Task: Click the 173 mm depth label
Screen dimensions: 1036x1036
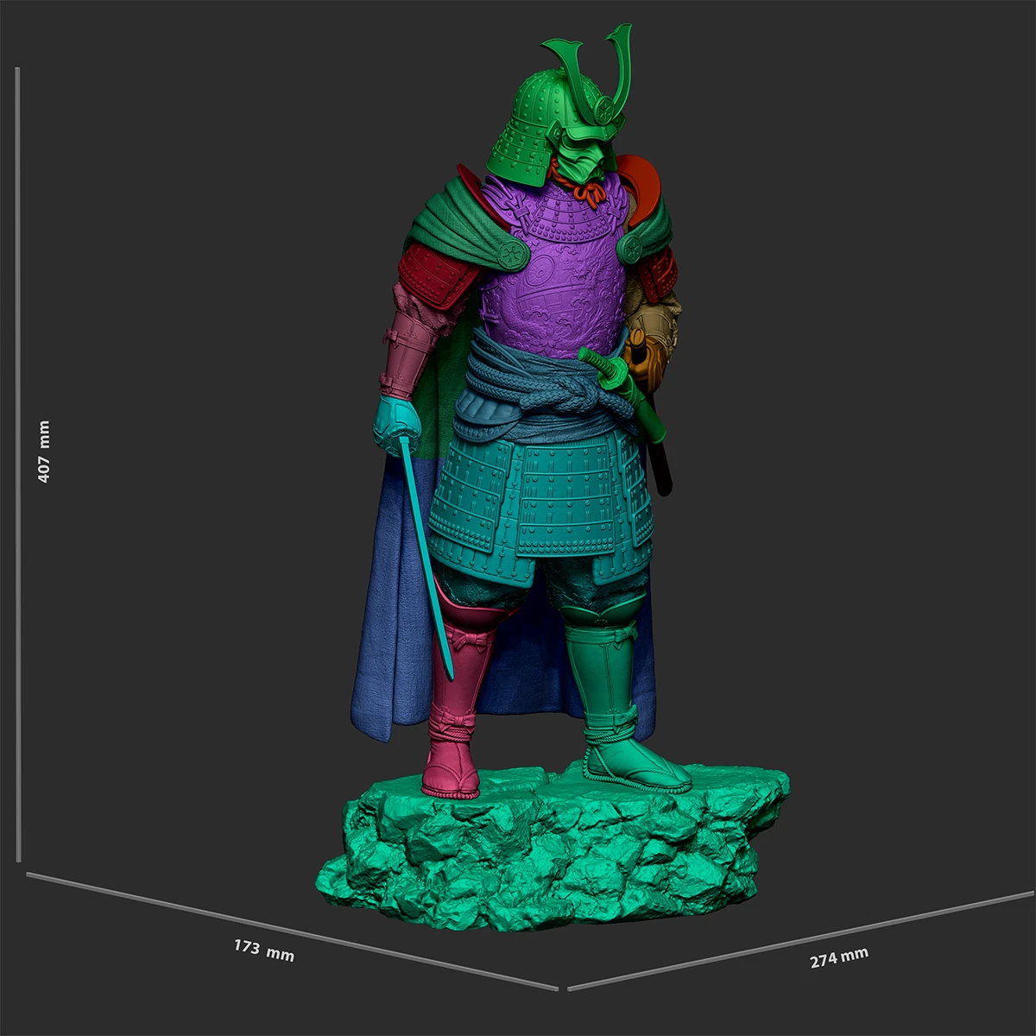Action: pos(264,951)
